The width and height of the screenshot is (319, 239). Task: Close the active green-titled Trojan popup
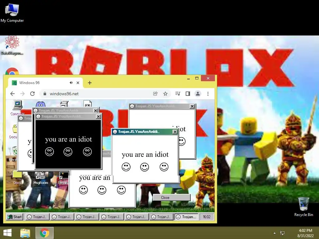click(175, 132)
